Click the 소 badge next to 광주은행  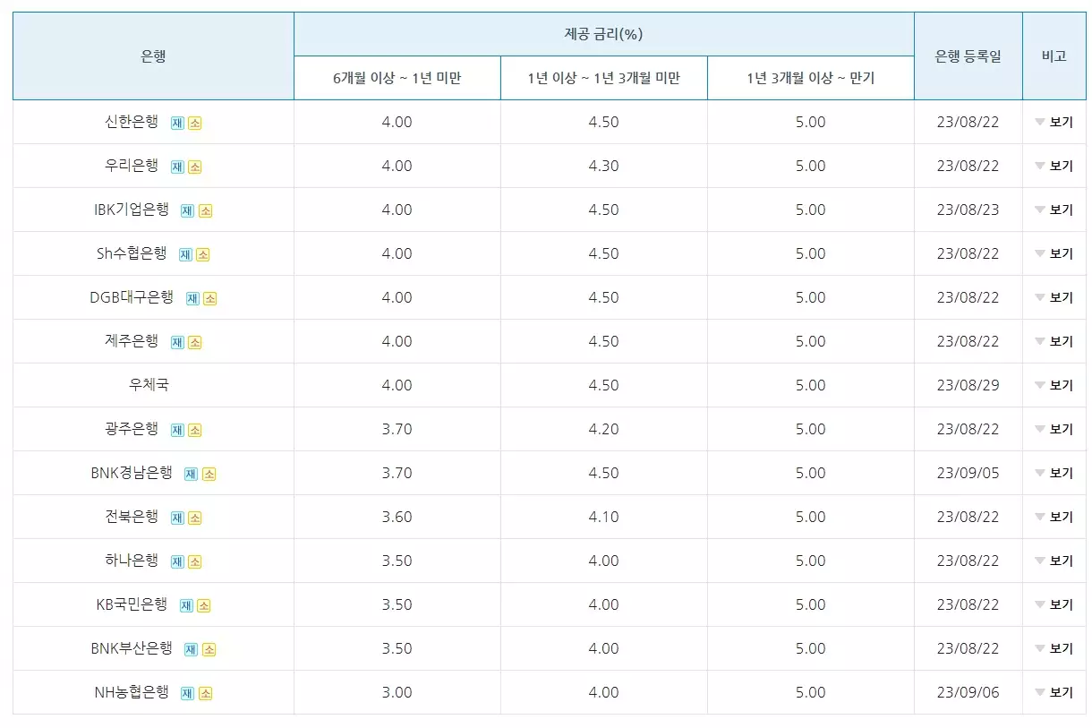click(195, 430)
